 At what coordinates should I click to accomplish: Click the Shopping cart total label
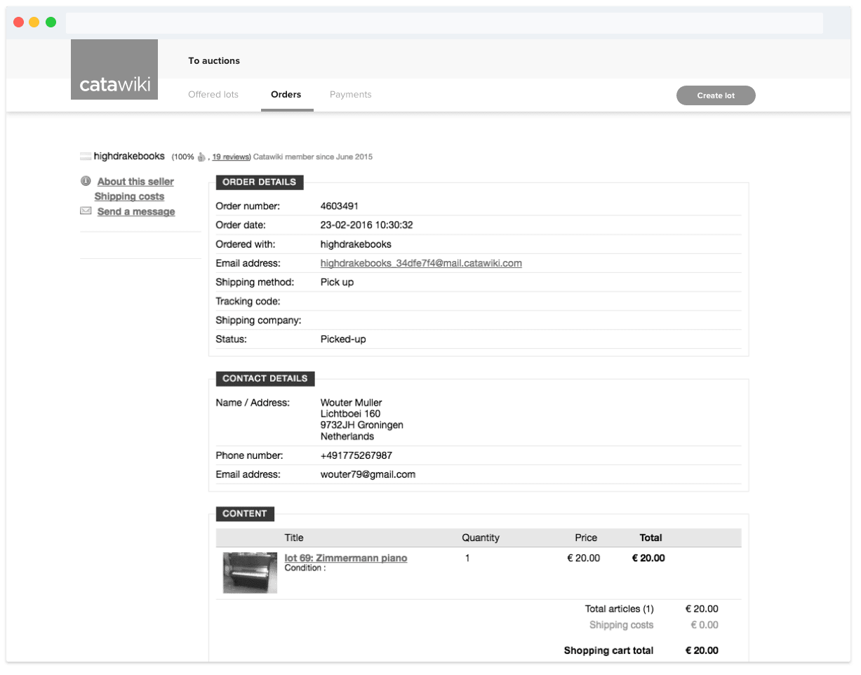tap(608, 651)
